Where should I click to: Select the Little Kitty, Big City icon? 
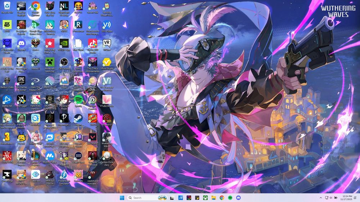[x=50, y=9]
